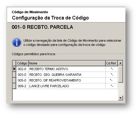
Task: Click the scrollbar track below the thumb
Action: point(121,89)
